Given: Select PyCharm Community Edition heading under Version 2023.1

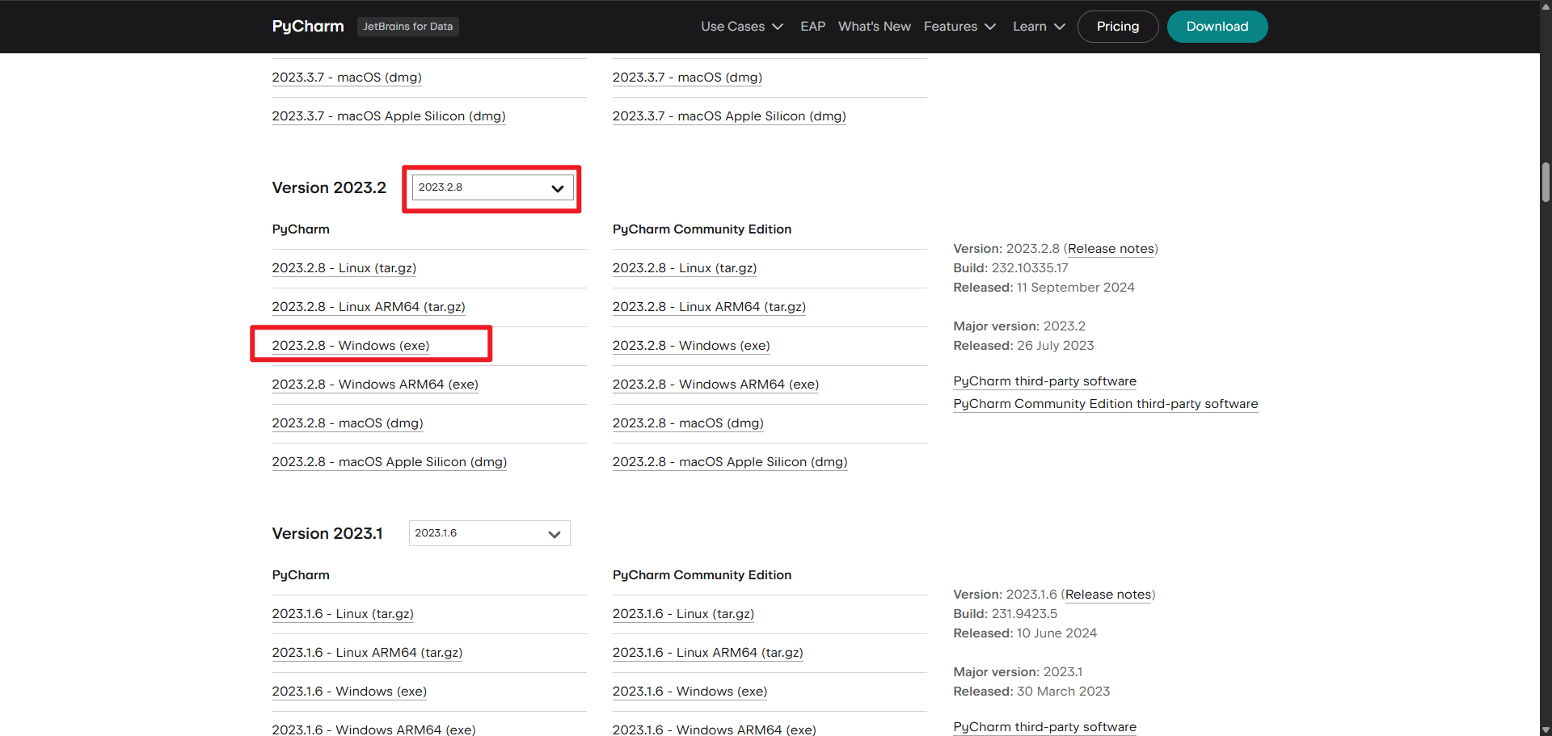Looking at the screenshot, I should [702, 575].
